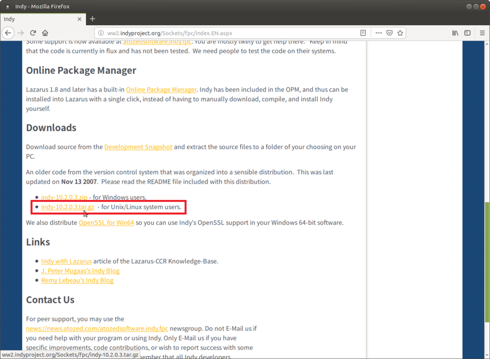Open the Indy with Lazarus article
The height and width of the screenshot is (359, 490).
point(66,261)
